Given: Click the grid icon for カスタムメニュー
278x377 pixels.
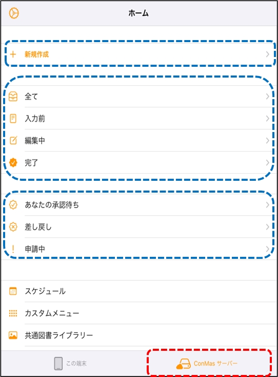Looking at the screenshot, I should click(13, 313).
